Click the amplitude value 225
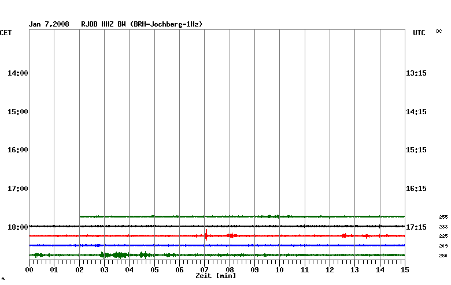Image resolution: width=451 pixels, height=285 pixels. pyautogui.click(x=443, y=236)
